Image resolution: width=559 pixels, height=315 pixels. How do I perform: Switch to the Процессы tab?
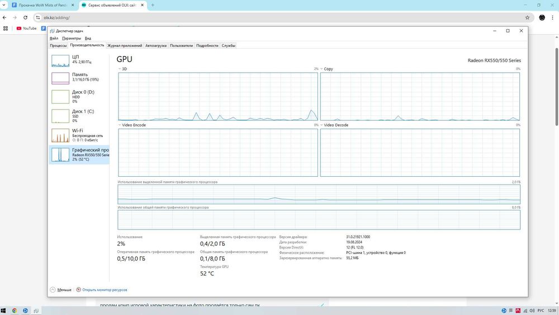point(58,46)
